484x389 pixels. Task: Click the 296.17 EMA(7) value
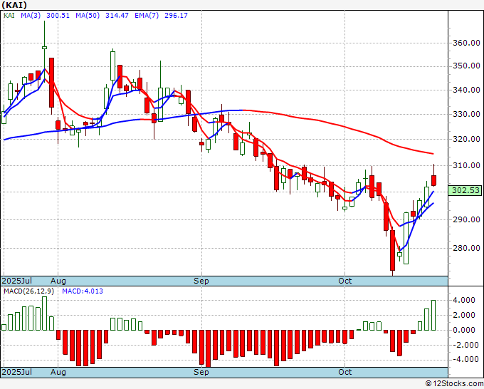point(176,16)
